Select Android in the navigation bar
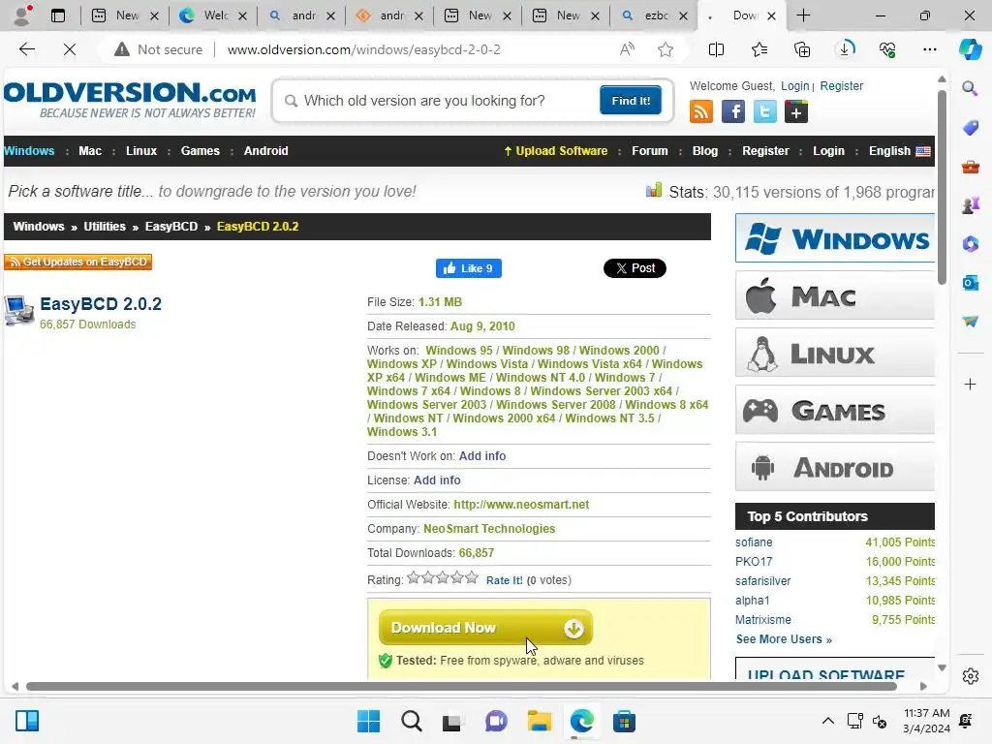 265,150
